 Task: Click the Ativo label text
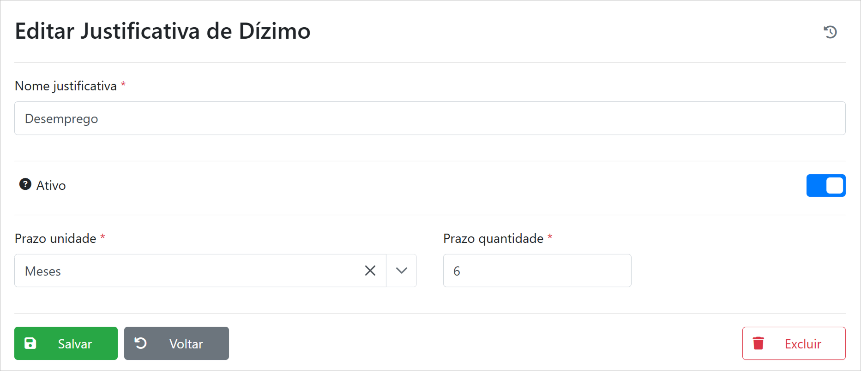tap(51, 185)
